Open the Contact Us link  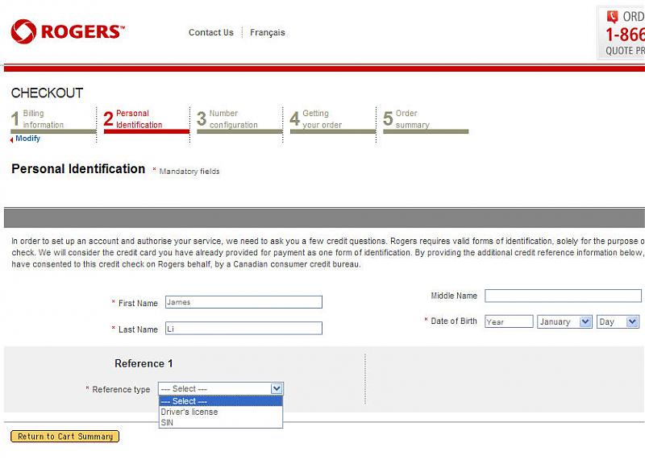coord(211,32)
